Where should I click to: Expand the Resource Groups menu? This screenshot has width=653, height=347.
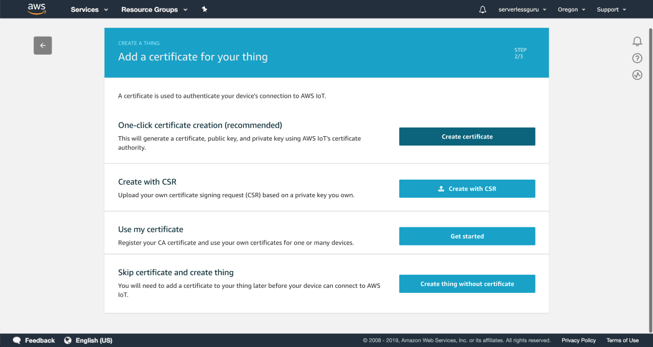[154, 9]
